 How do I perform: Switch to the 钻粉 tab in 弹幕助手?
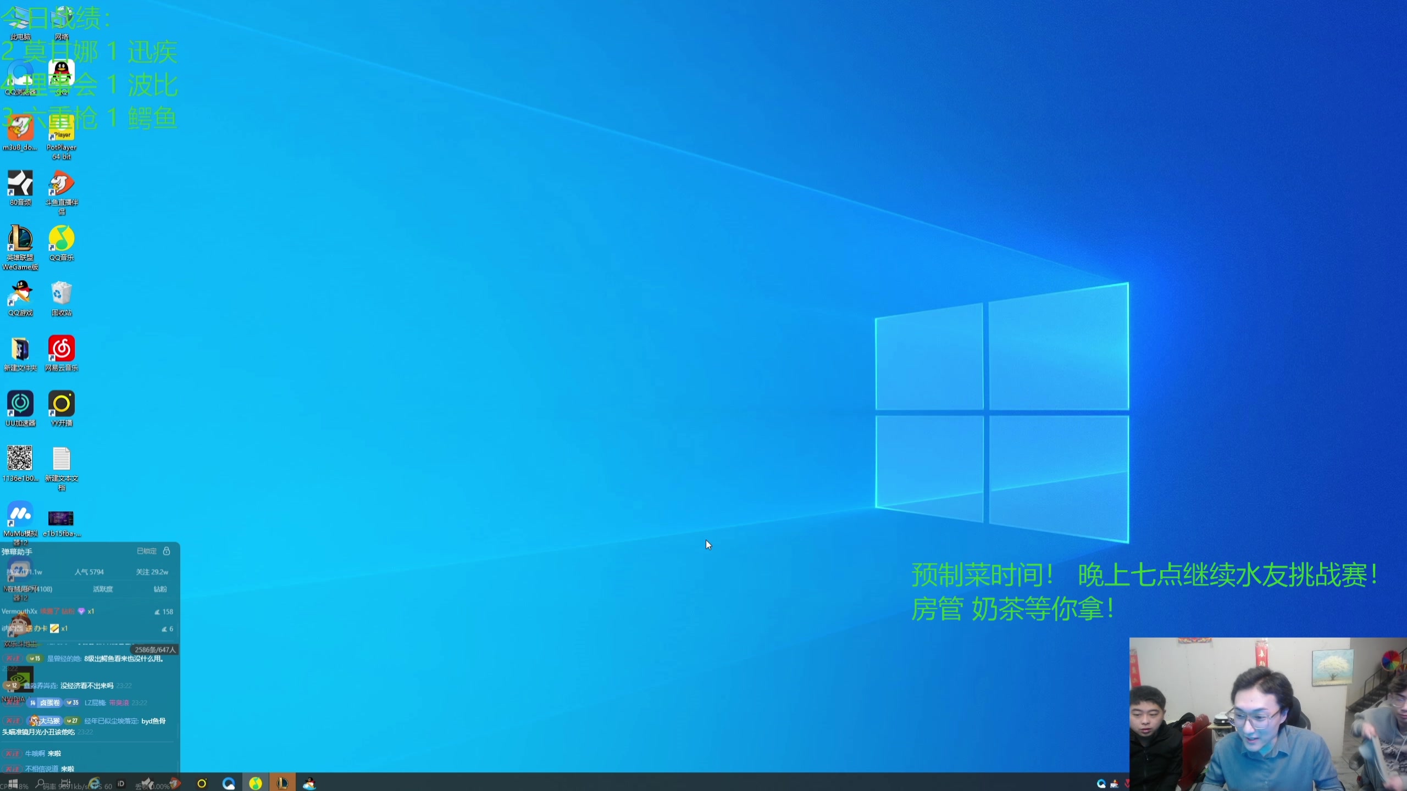click(x=160, y=589)
